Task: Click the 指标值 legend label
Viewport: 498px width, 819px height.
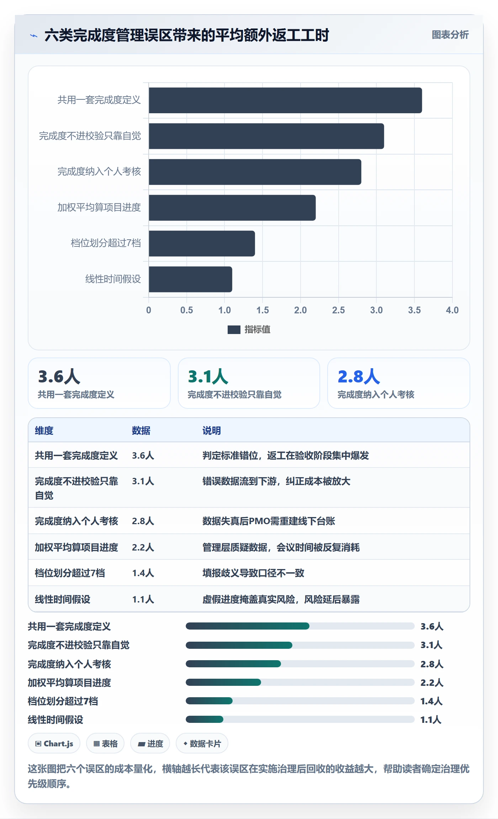Action: point(258,330)
